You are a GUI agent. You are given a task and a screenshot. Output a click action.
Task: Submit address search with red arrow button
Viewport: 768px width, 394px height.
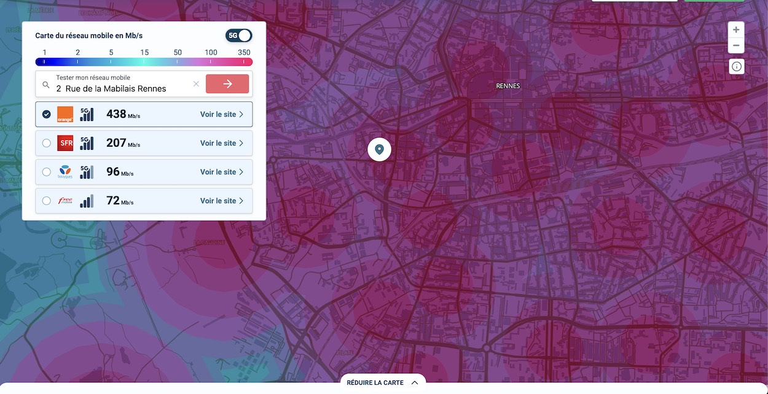pyautogui.click(x=227, y=84)
